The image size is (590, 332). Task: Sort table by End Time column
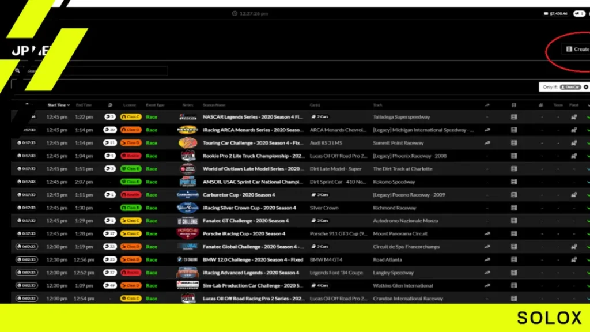84,105
